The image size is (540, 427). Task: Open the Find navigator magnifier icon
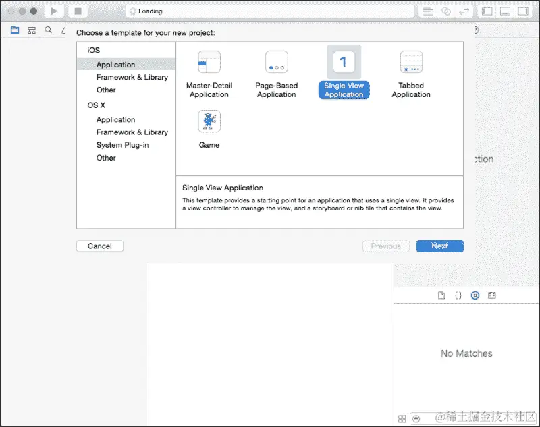click(x=49, y=30)
